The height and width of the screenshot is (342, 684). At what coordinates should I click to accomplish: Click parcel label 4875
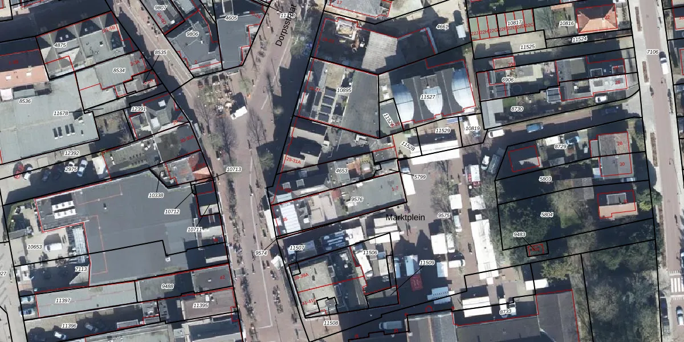[x=60, y=44]
